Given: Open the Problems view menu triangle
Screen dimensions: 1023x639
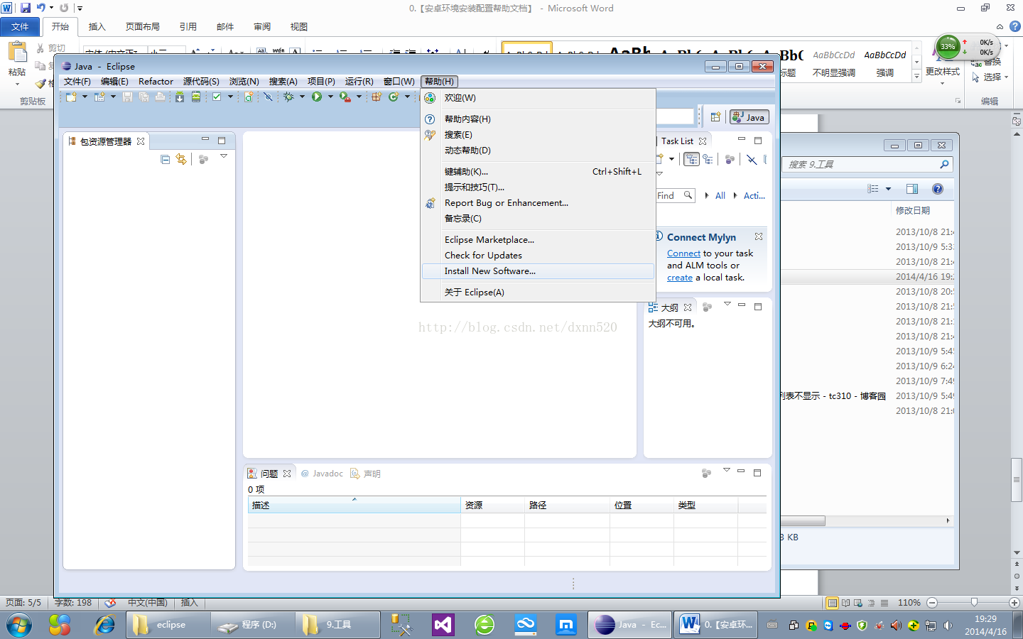Looking at the screenshot, I should 727,470.
